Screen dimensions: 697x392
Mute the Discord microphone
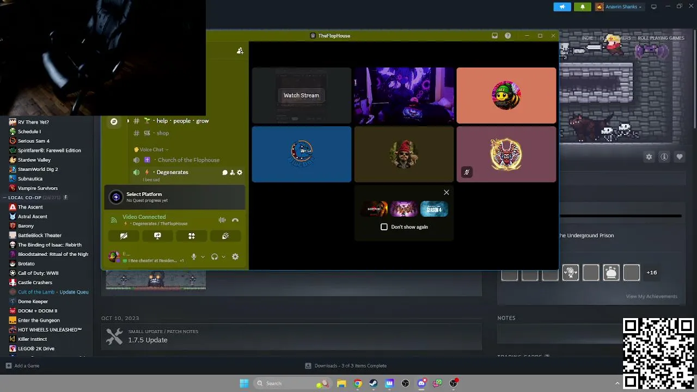pyautogui.click(x=193, y=257)
